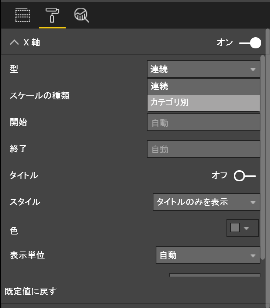Click the 表示単位 label
Viewport: 270px width, 308px height.
(x=27, y=255)
